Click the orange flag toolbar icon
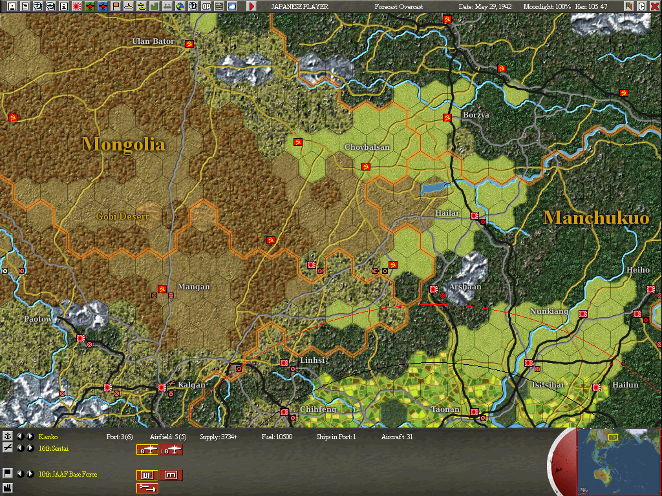Viewport: 662px width, 496px height. (116, 6)
